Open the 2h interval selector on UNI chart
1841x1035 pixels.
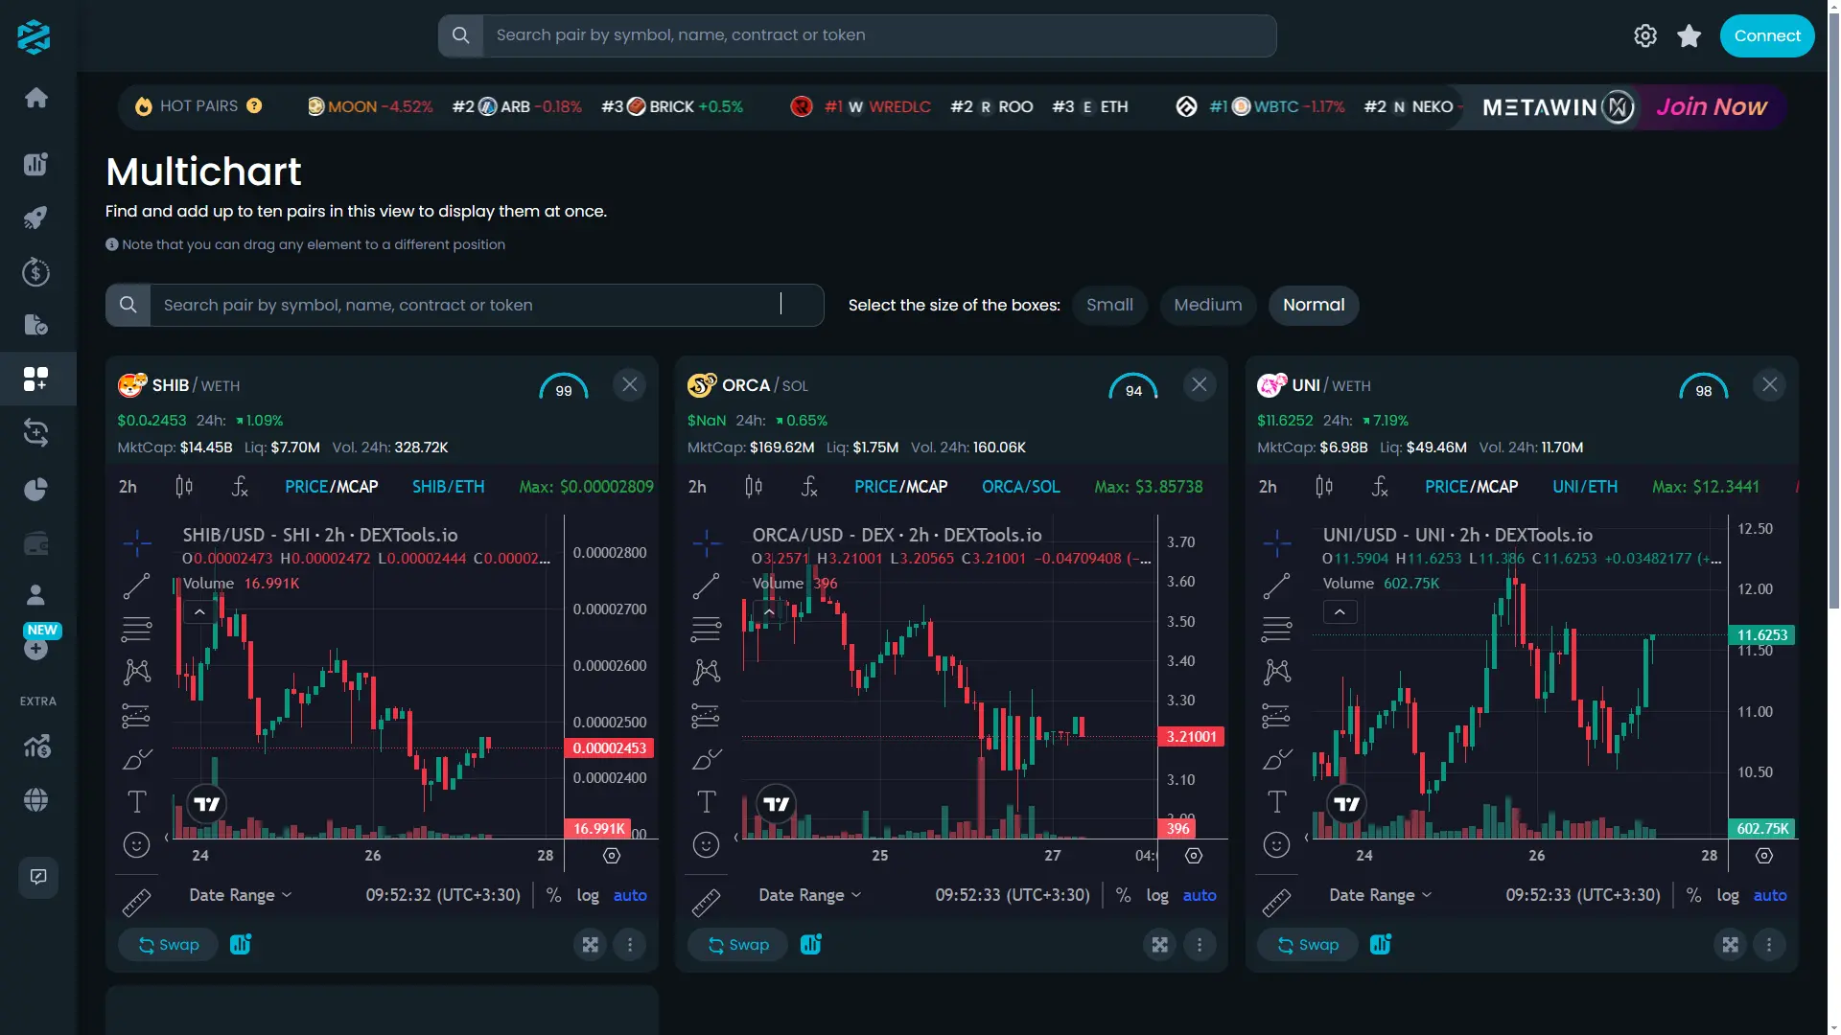tap(1268, 487)
